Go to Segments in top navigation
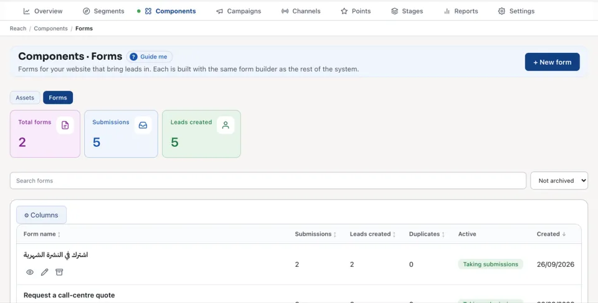598x303 pixels. (x=104, y=11)
